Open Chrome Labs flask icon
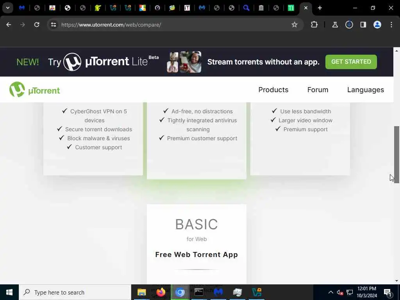 tap(335, 25)
